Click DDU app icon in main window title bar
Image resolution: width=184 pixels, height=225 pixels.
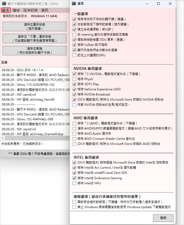point(4,4)
